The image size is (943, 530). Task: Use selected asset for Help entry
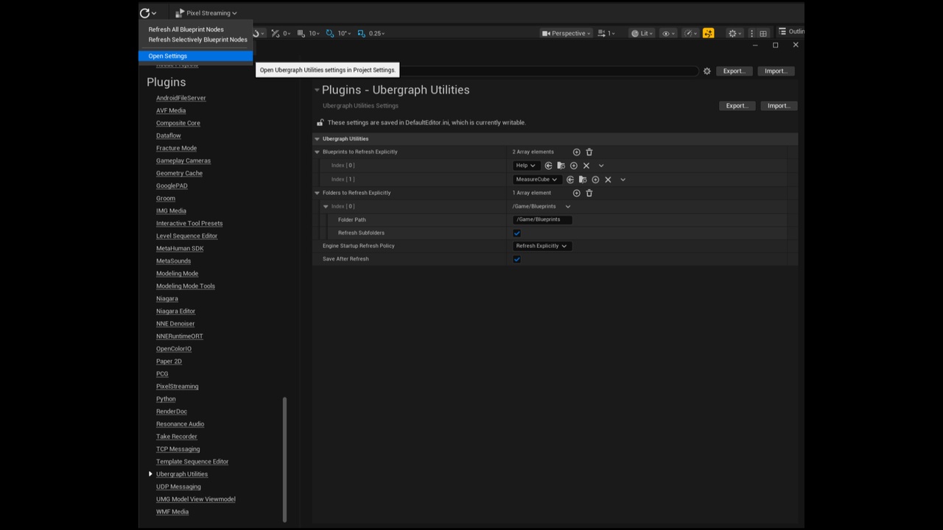click(x=548, y=166)
